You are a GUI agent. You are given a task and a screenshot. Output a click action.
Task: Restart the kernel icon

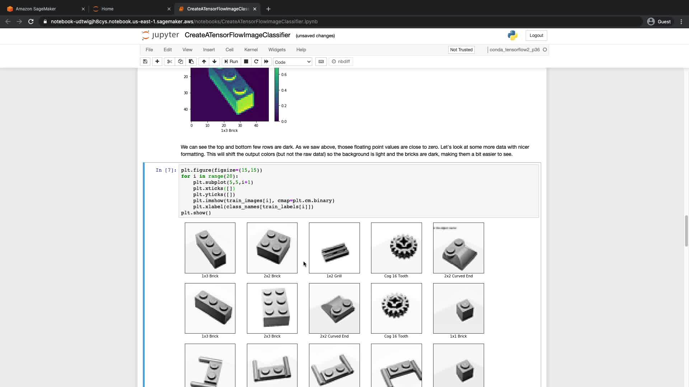click(256, 62)
